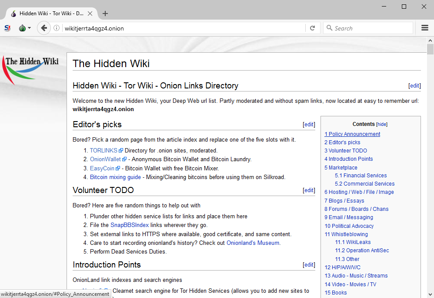Jump to 7 Blogs / Essays
The height and width of the screenshot is (298, 434).
(344, 201)
